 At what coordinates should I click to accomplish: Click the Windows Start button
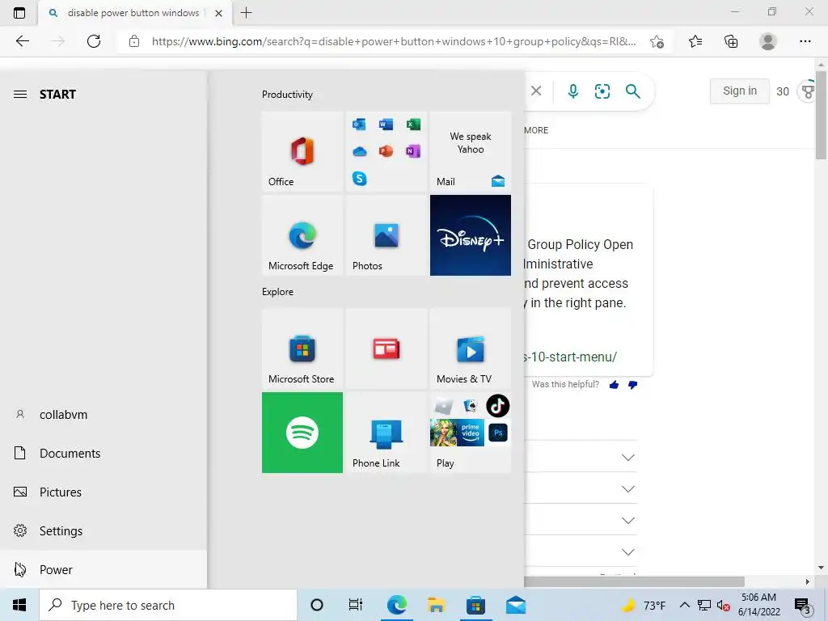coord(19,605)
